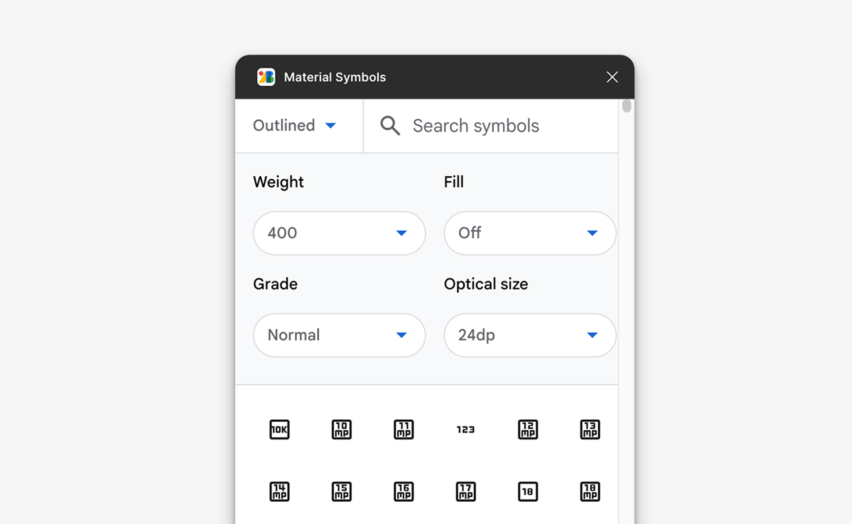Viewport: 852px width, 524px height.
Task: Click the Fill label
Action: click(x=454, y=182)
